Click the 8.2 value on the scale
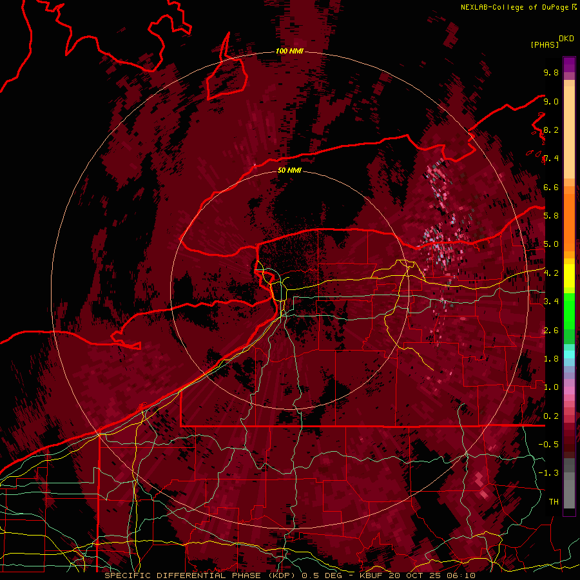 click(x=551, y=130)
